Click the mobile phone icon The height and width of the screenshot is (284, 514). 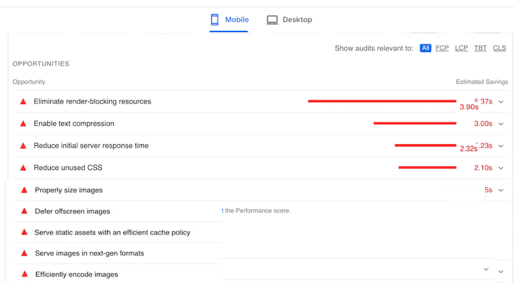(x=215, y=20)
